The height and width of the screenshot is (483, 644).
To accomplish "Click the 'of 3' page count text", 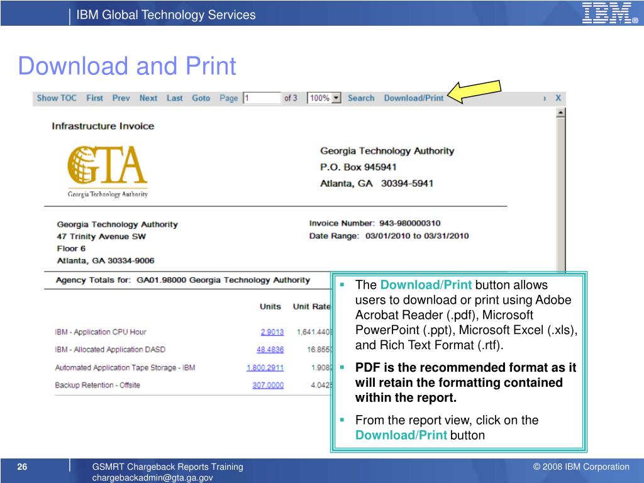I will (x=291, y=98).
